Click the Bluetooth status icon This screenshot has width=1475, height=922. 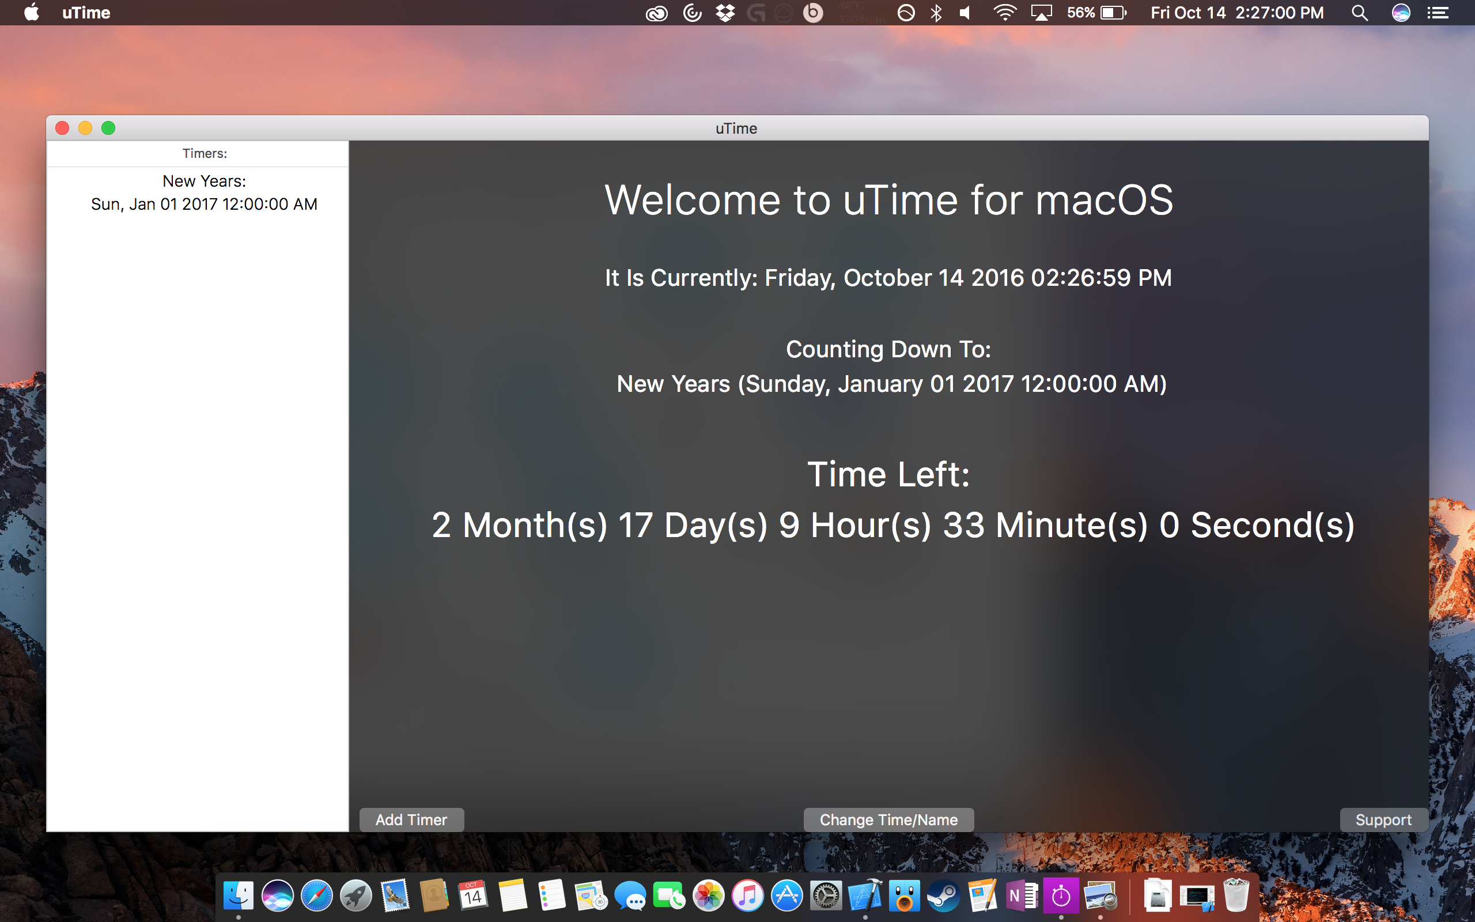[936, 13]
